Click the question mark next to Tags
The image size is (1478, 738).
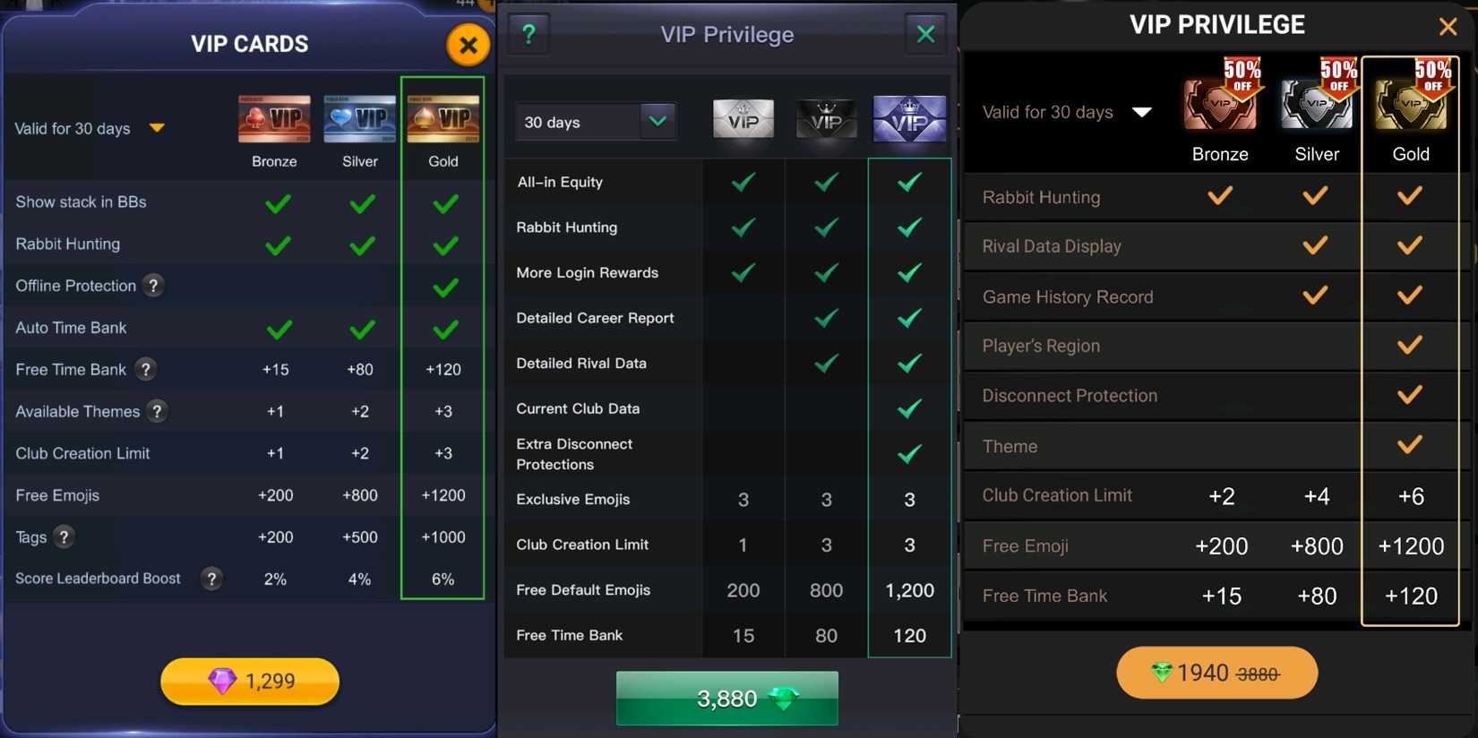point(64,537)
